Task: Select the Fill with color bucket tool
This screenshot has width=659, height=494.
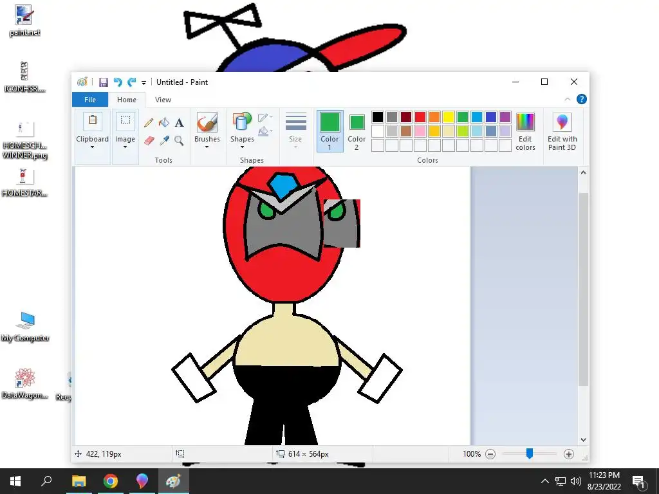Action: coord(164,122)
